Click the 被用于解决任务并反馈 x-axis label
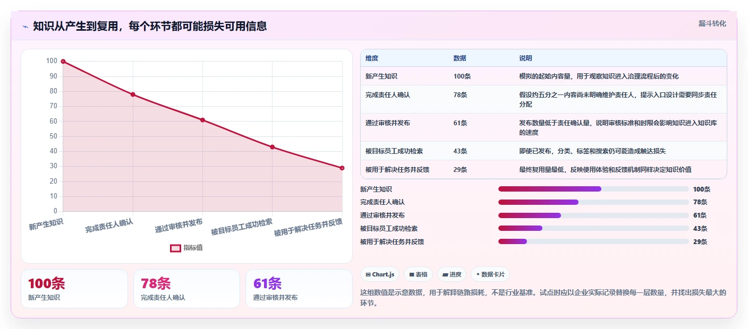 (x=308, y=227)
